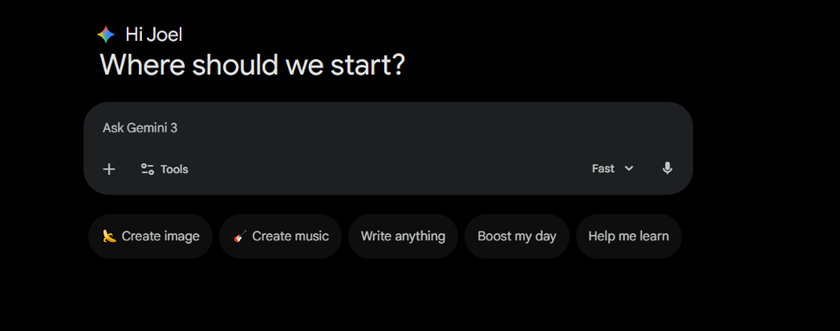Image resolution: width=840 pixels, height=331 pixels.
Task: Focus the Ask Gemini 3 placeholder text
Action: tap(140, 128)
